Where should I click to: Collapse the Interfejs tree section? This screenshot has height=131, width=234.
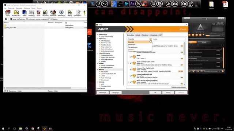[98, 82]
